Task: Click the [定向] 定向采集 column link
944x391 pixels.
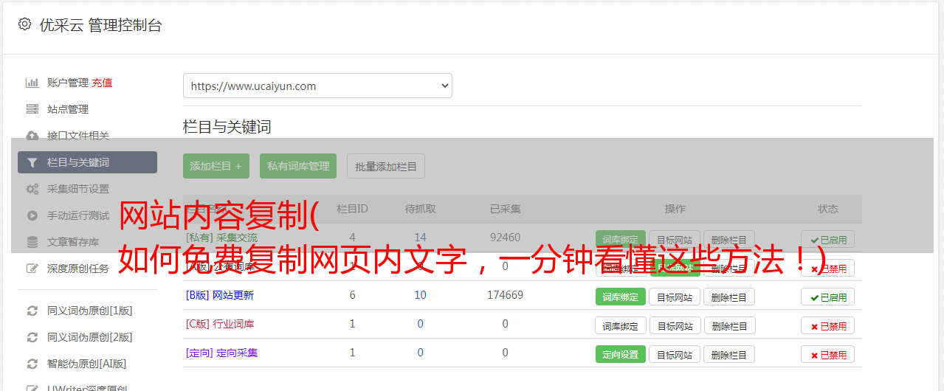Action: click(222, 353)
